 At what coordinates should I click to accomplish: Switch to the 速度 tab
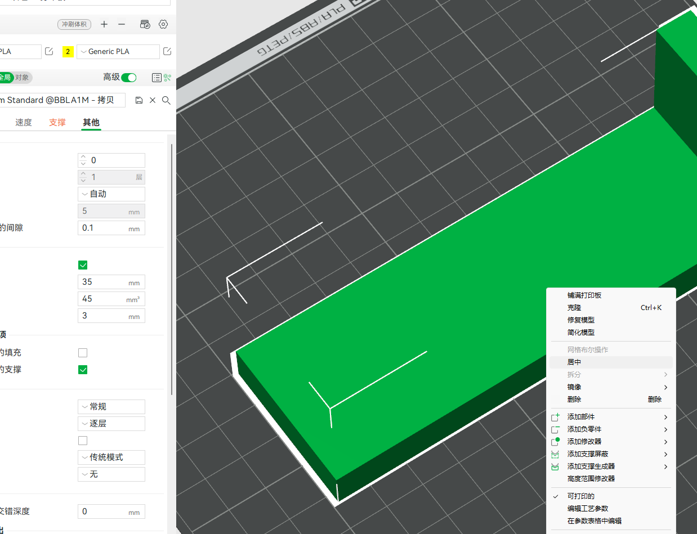point(24,122)
